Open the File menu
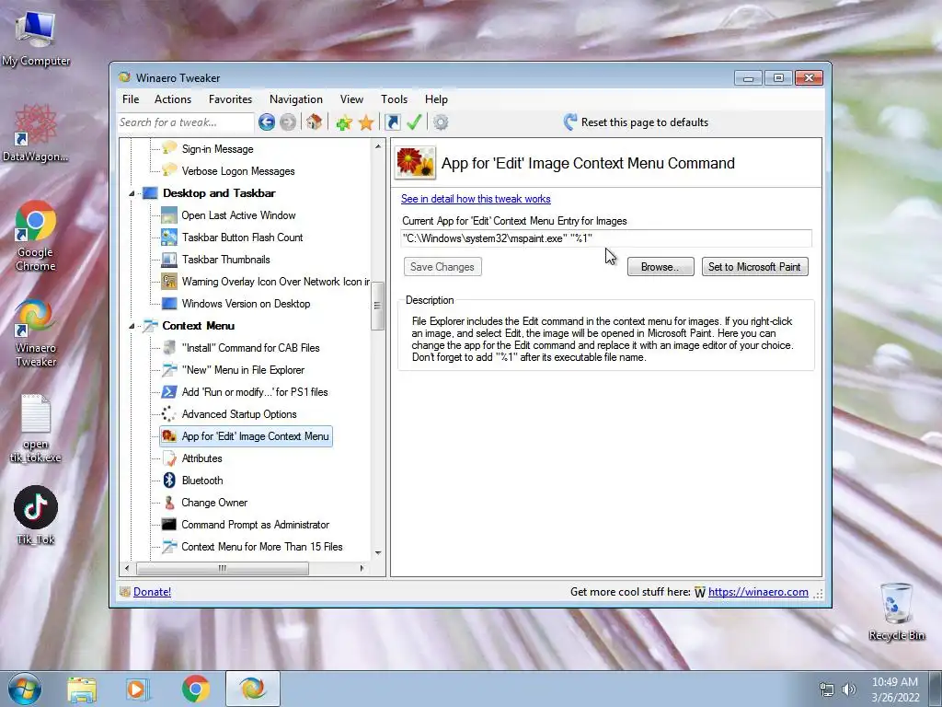The image size is (942, 707). coord(131,99)
